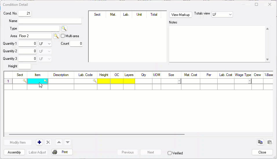Click the View Markup button
The image size is (277, 159).
[181, 15]
